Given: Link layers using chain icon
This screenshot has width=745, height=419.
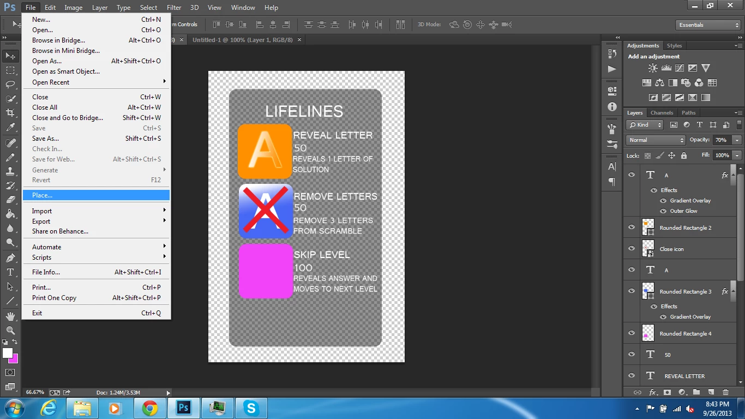Looking at the screenshot, I should pyautogui.click(x=637, y=392).
